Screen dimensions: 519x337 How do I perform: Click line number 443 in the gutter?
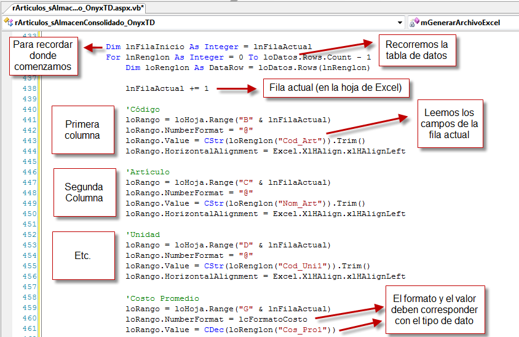[x=30, y=141]
